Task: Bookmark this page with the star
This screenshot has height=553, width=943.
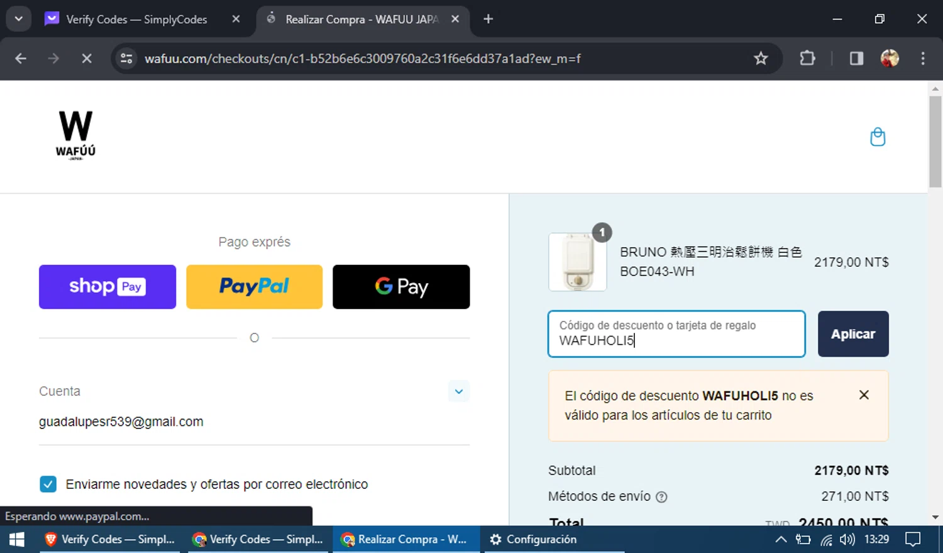Action: pos(761,59)
